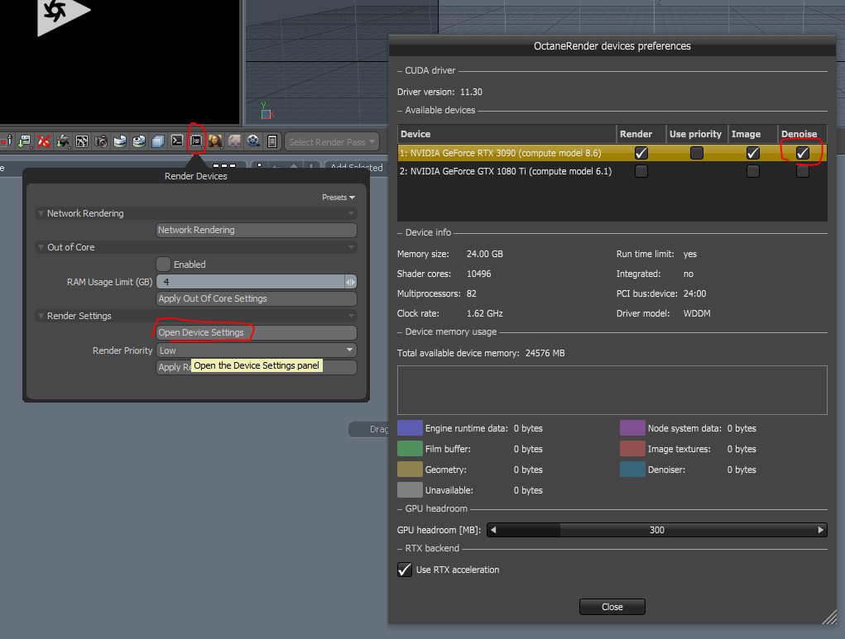This screenshot has width=845, height=639.
Task: Click the Mona Lisa image icon
Action: click(215, 141)
